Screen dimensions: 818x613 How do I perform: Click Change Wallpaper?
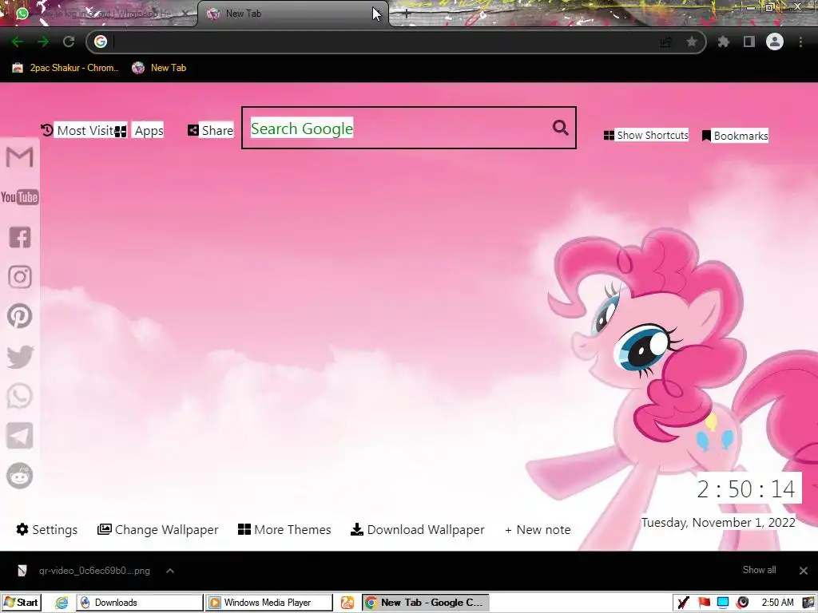pyautogui.click(x=158, y=530)
